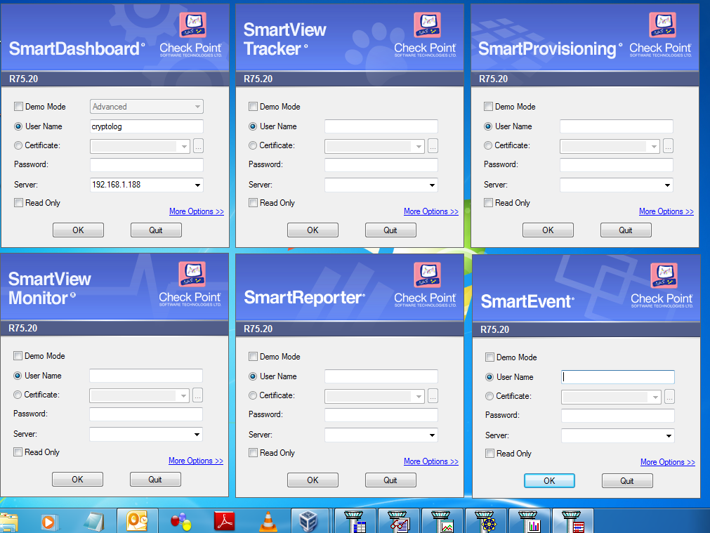Image resolution: width=710 pixels, height=533 pixels.
Task: Open the Server dropdown in SmartView Monitor
Action: (197, 434)
